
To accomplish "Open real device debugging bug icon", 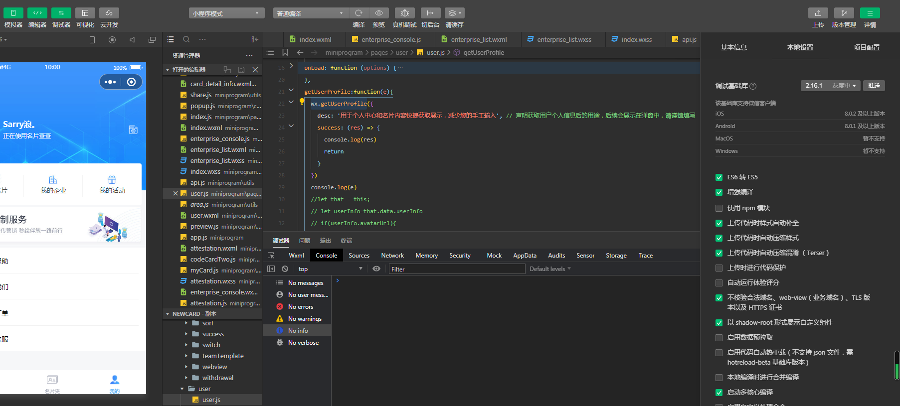I will tap(404, 13).
